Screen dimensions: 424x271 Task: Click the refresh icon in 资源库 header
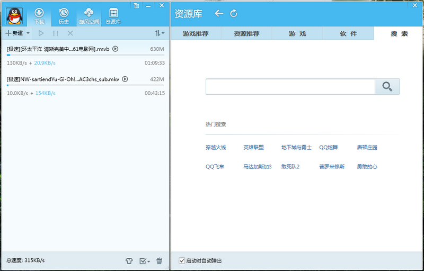tap(234, 14)
